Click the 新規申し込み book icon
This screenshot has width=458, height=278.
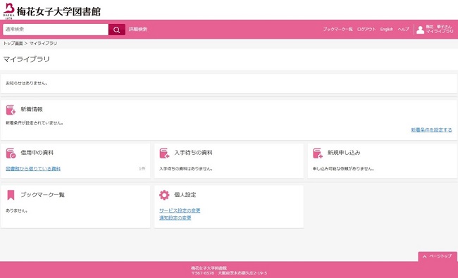(318, 153)
